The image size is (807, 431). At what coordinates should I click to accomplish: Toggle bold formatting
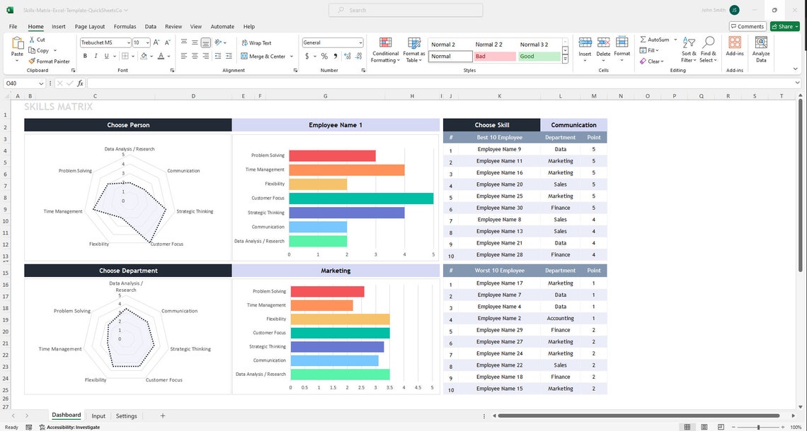click(x=85, y=56)
